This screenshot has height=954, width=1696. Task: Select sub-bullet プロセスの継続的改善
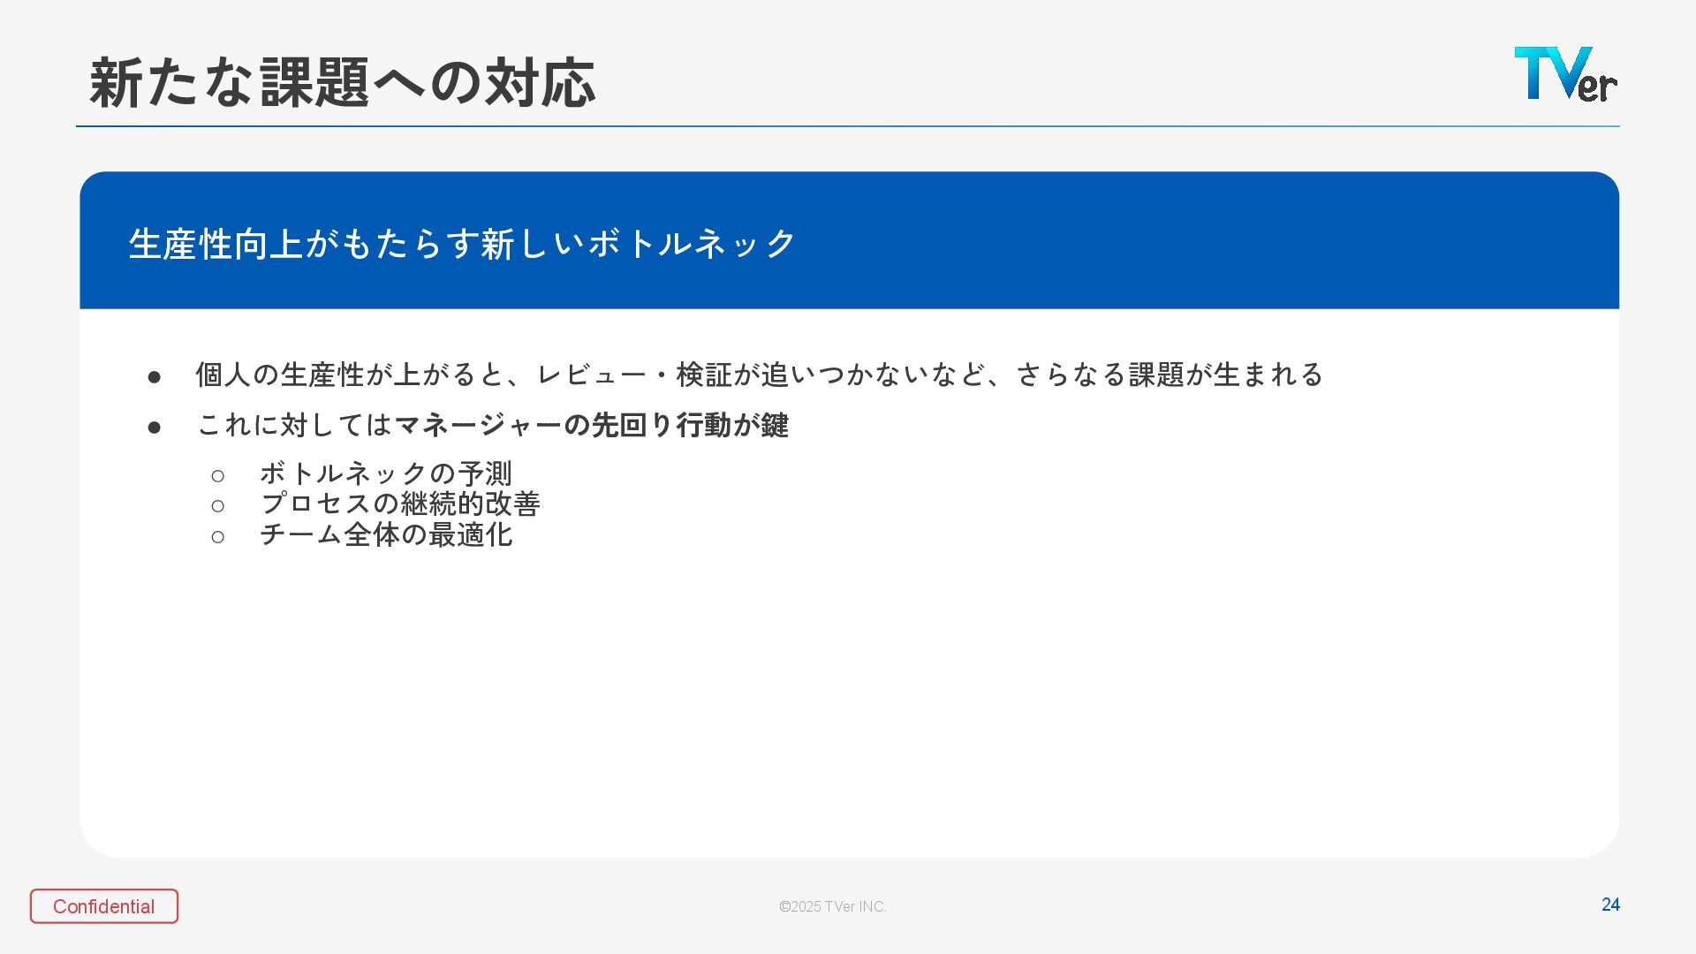(x=399, y=503)
